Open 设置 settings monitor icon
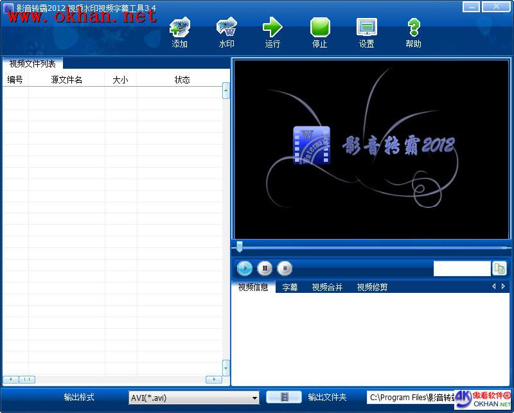The width and height of the screenshot is (514, 413). click(x=367, y=28)
